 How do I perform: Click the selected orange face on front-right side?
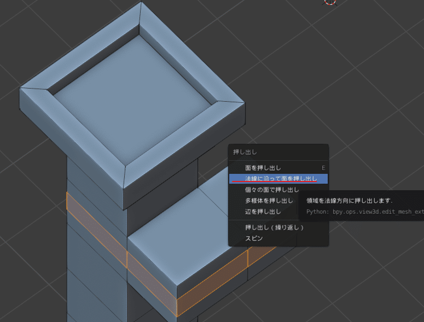click(212, 283)
